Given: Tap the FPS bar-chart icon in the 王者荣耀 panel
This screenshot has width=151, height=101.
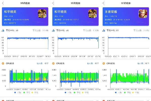Looking at the screenshot, I should tap(104, 31).
